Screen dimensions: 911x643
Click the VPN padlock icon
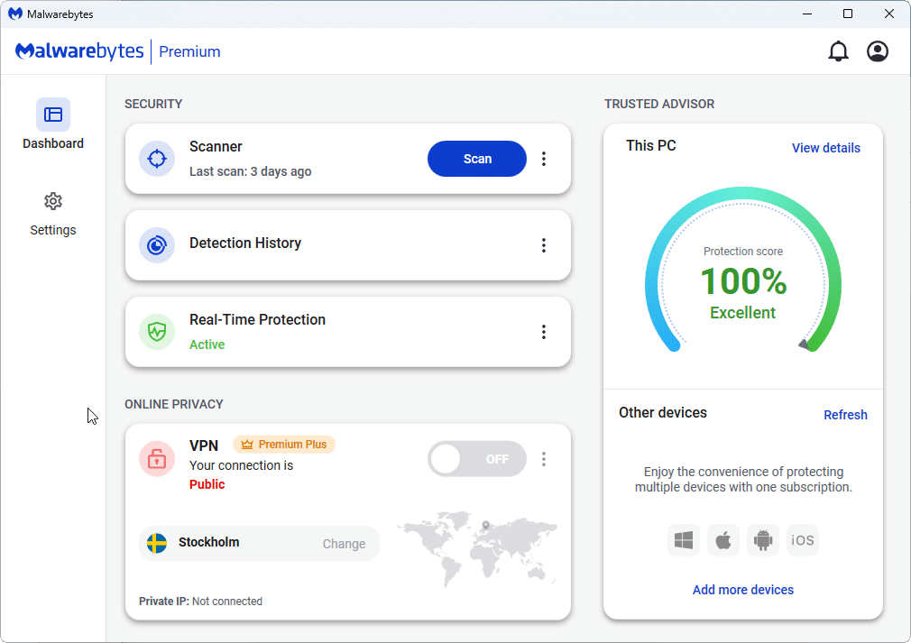[157, 459]
